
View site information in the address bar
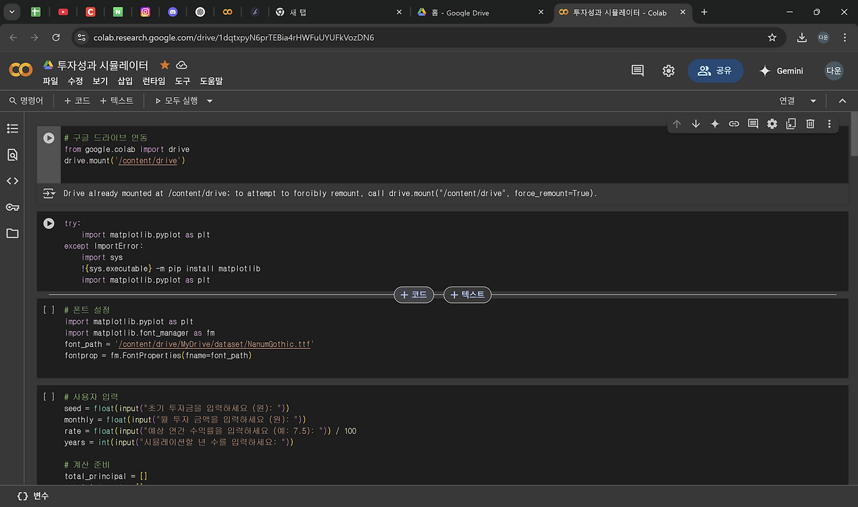pos(81,38)
